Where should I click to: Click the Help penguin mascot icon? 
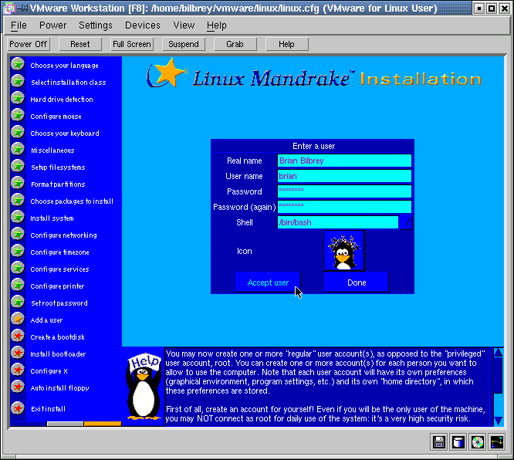coord(142,386)
